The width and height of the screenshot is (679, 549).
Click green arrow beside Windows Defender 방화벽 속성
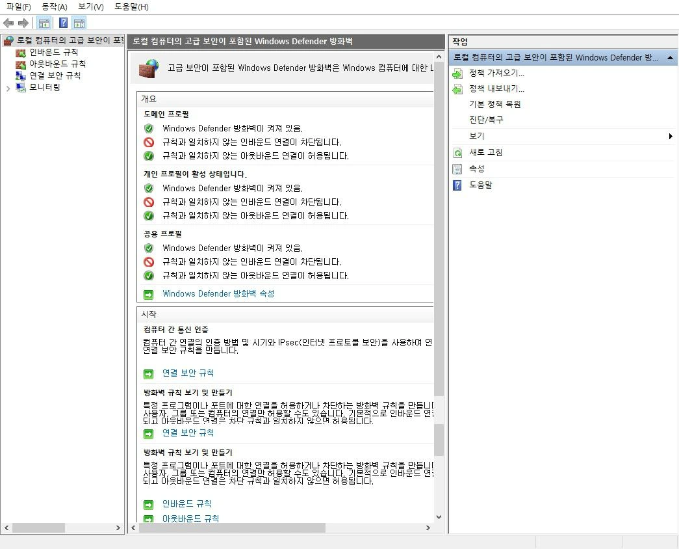click(149, 295)
